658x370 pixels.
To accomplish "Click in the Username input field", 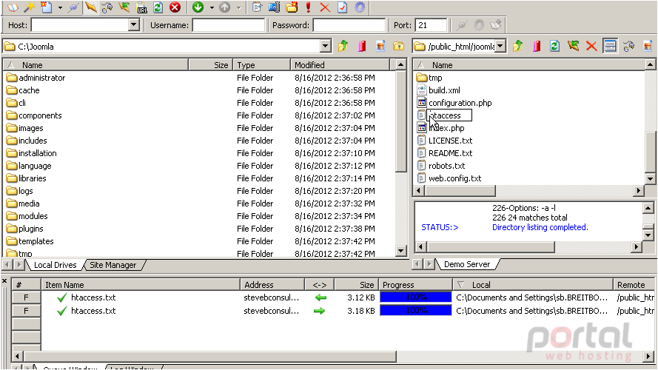I will pyautogui.click(x=229, y=25).
